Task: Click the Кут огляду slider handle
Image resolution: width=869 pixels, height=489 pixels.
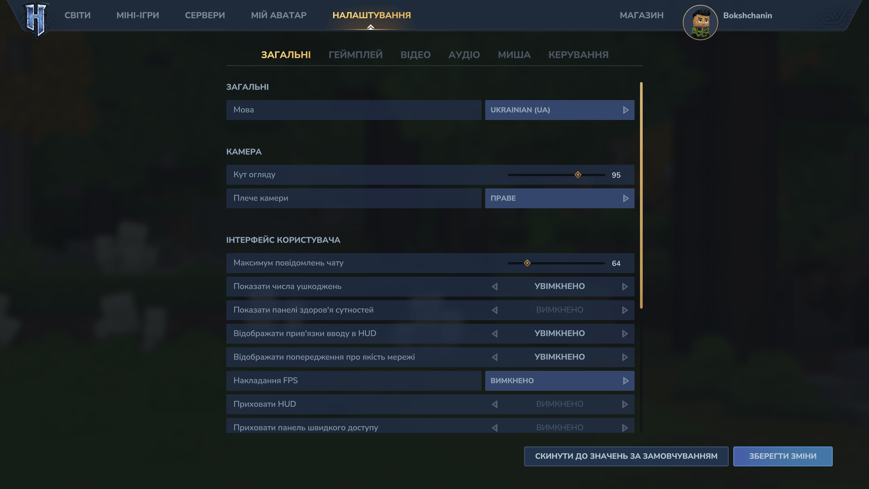Action: [578, 175]
